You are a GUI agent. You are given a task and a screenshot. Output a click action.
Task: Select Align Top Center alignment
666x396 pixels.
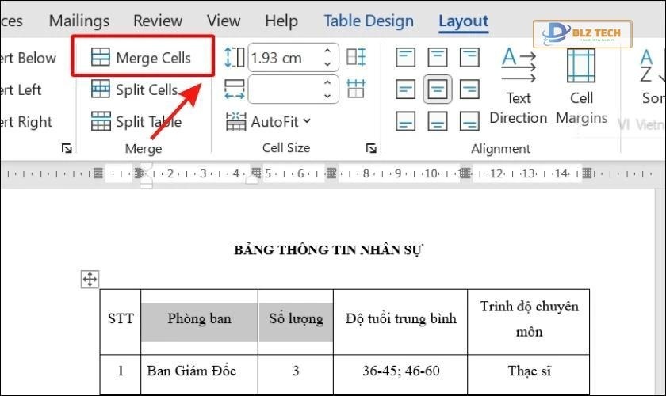point(437,57)
